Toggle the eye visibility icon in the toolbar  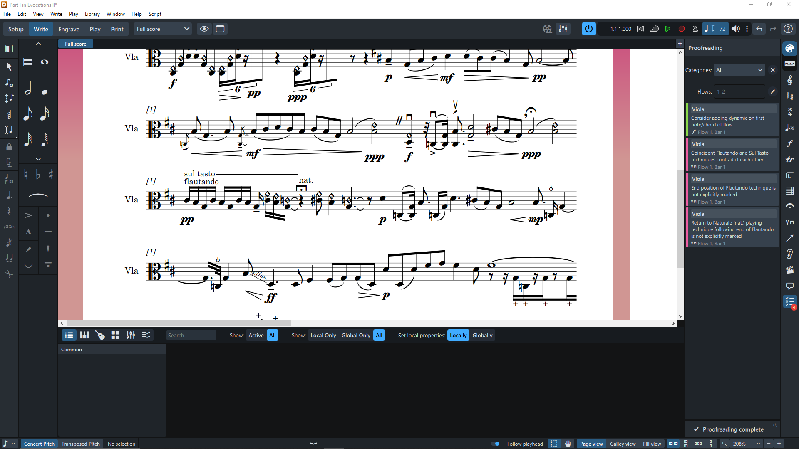(204, 29)
